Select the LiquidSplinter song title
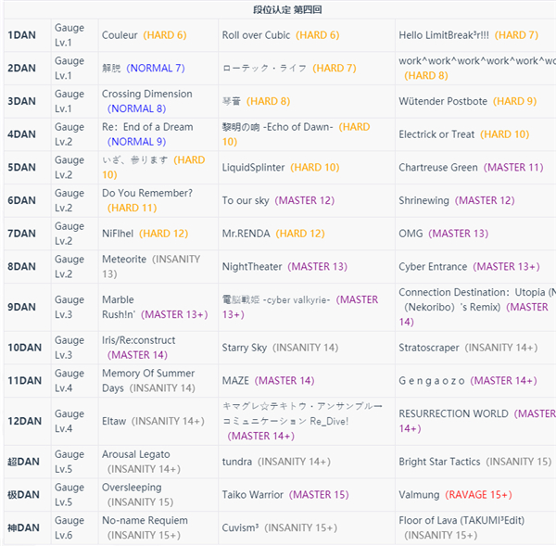This screenshot has height=546, width=556. point(253,168)
